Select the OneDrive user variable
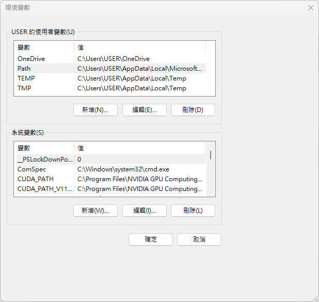This screenshot has width=319, height=302. (31, 59)
